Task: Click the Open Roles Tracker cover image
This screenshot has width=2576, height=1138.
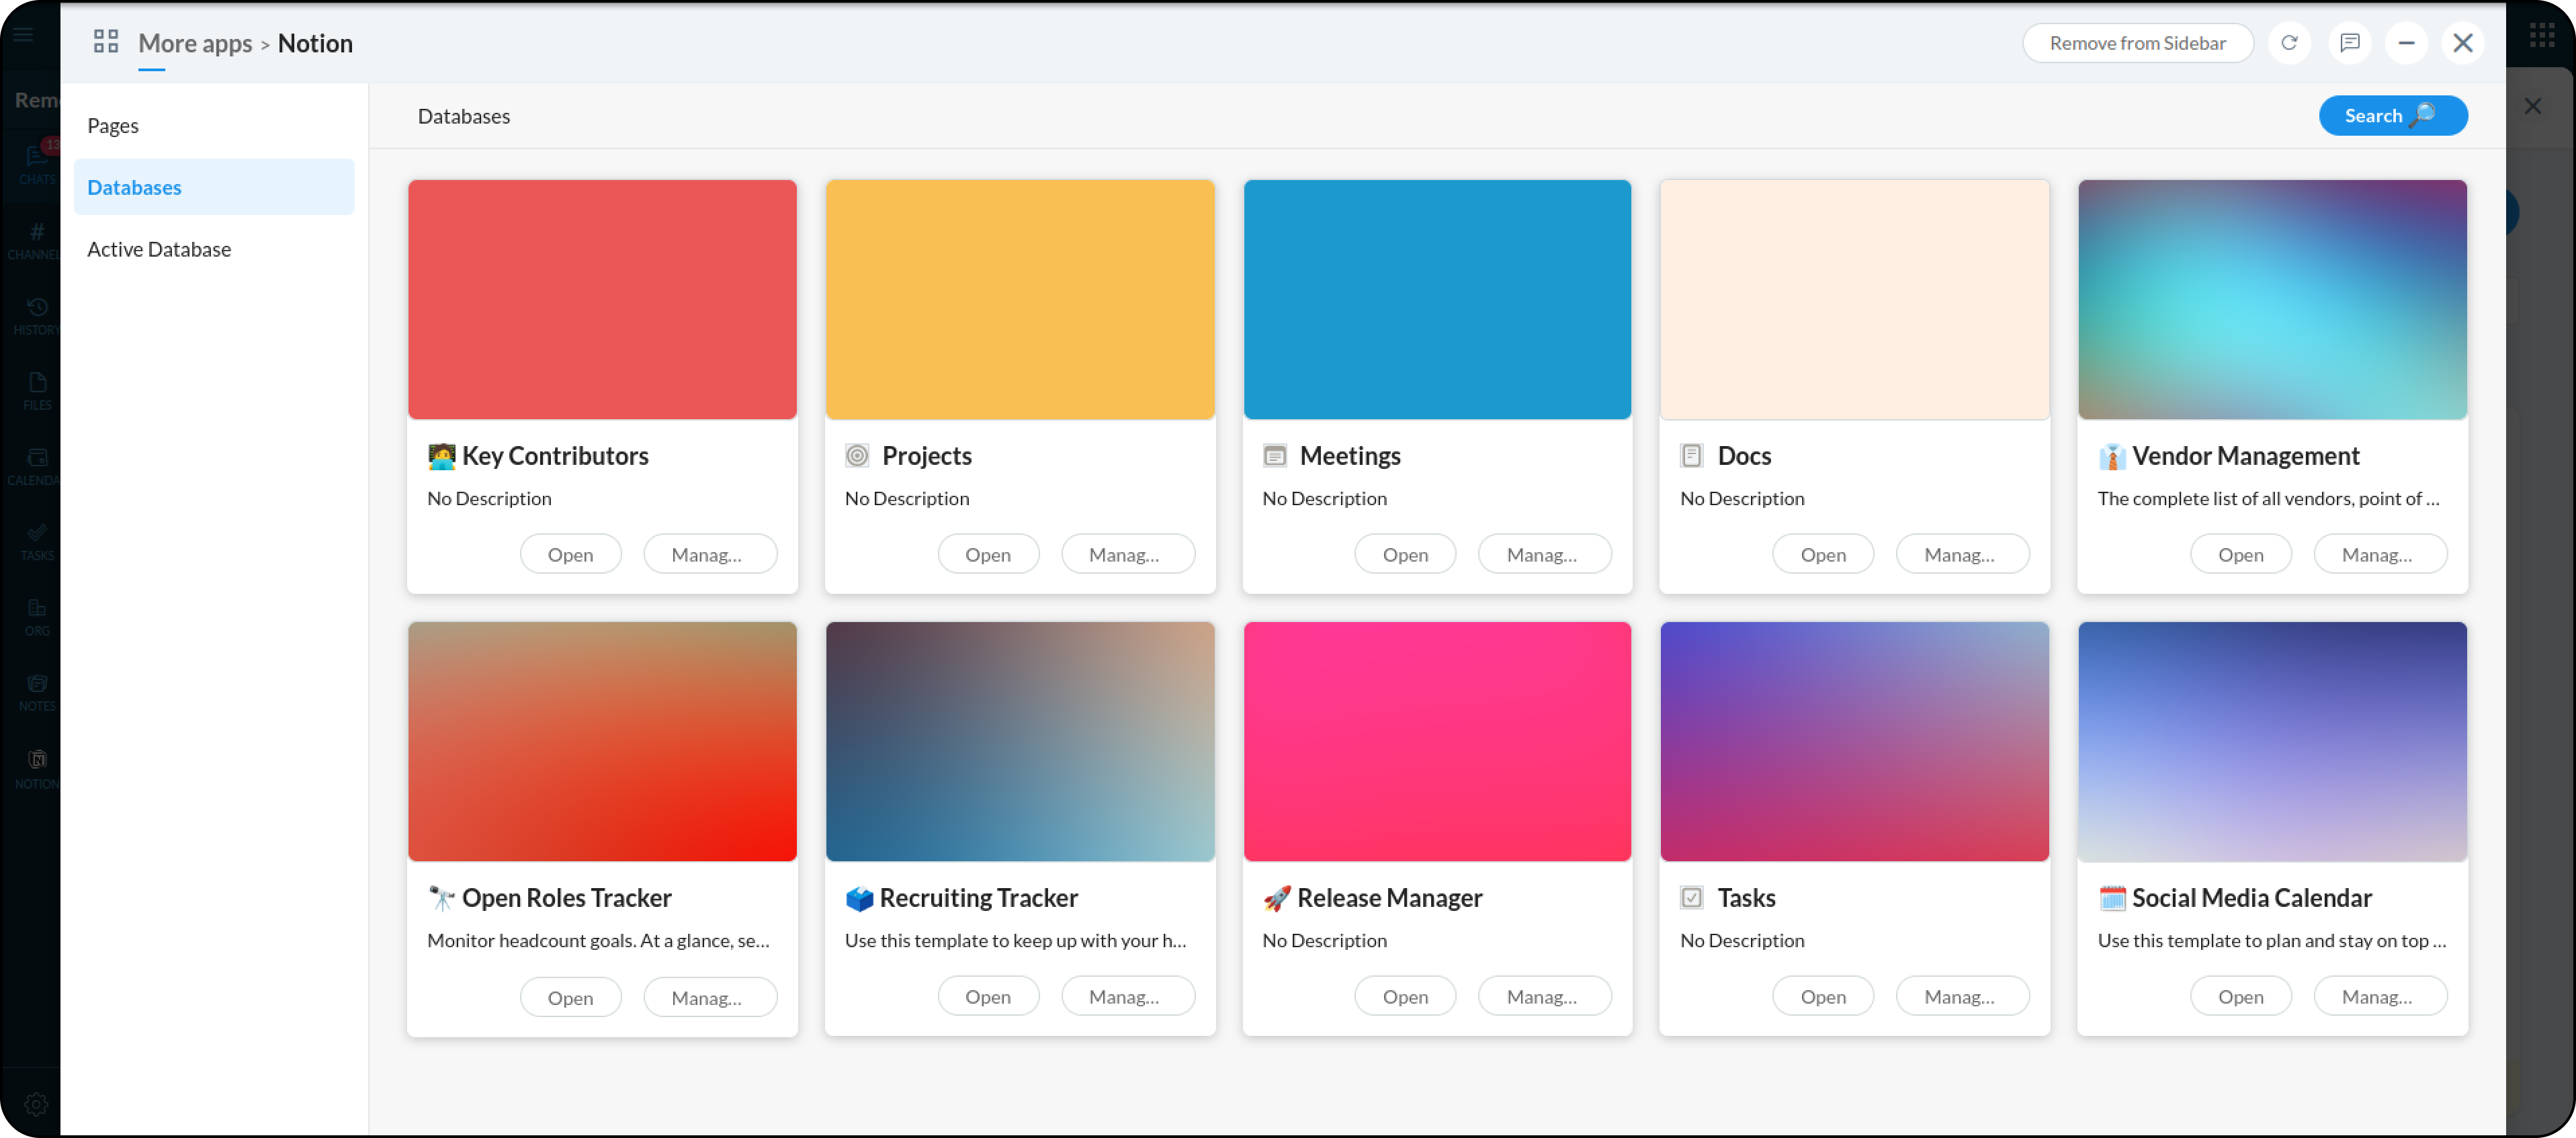Action: 602,741
